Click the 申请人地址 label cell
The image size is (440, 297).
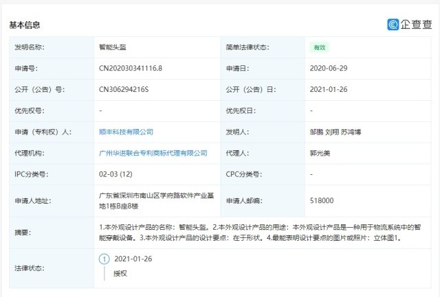click(52, 201)
